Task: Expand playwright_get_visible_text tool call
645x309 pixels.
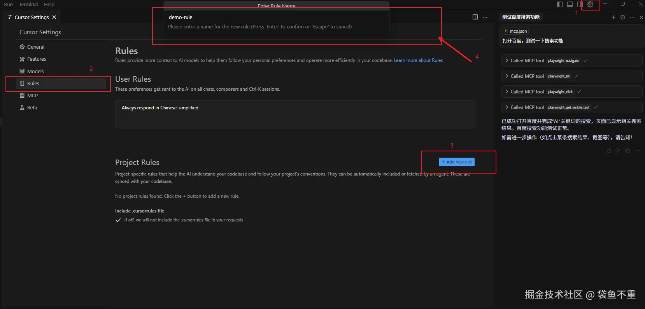Action: [x=571, y=107]
